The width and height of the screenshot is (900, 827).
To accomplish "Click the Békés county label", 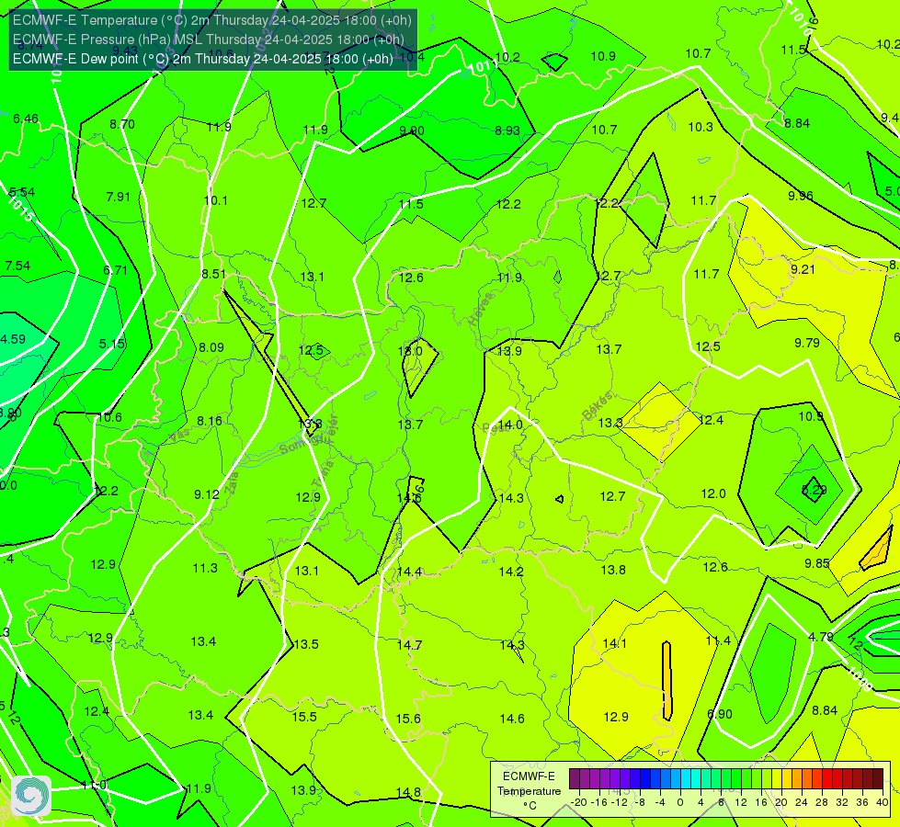I will click(598, 406).
